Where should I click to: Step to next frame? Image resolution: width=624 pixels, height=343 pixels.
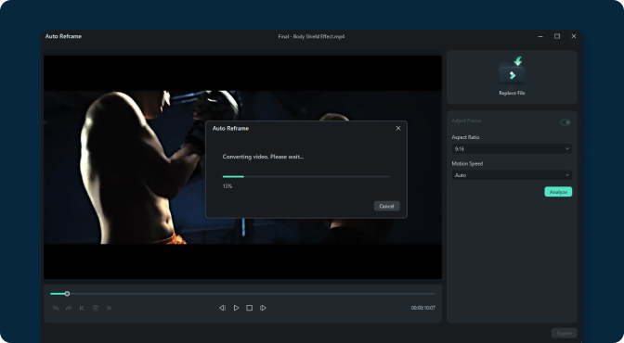(263, 308)
